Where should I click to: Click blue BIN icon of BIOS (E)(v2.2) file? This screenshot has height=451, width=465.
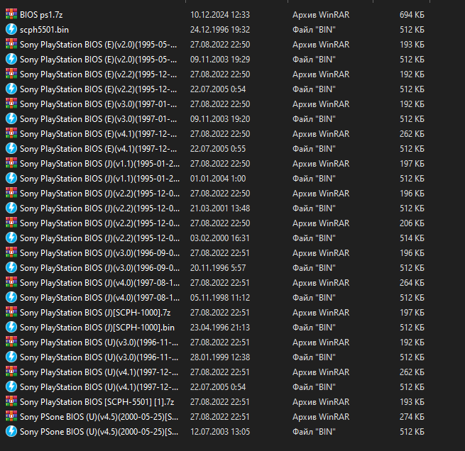point(11,89)
